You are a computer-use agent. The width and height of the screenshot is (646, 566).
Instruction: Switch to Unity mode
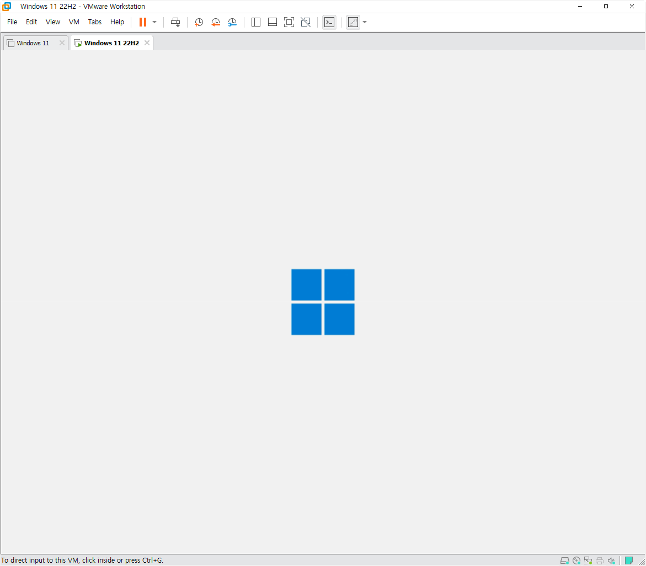point(306,22)
